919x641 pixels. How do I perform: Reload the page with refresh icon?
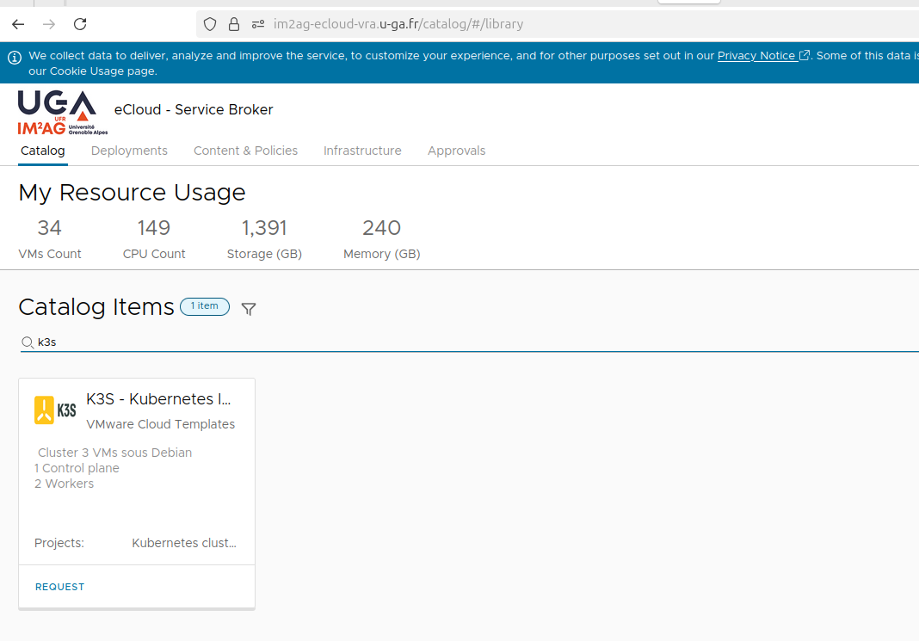click(80, 24)
